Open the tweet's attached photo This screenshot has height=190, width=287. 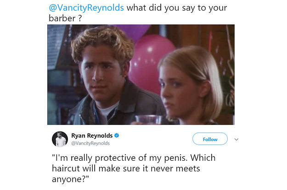141,75
